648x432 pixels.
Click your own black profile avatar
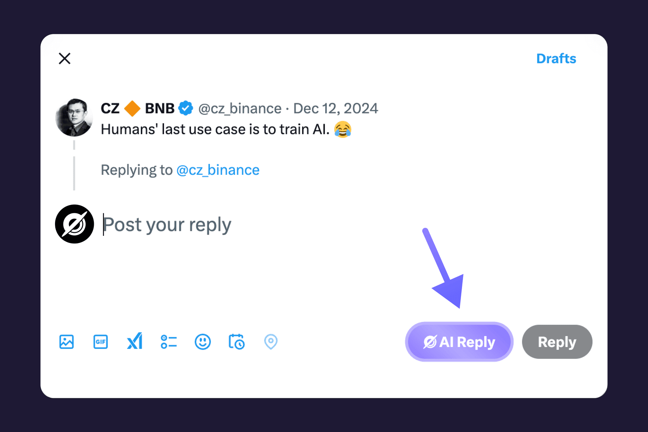coord(75,224)
